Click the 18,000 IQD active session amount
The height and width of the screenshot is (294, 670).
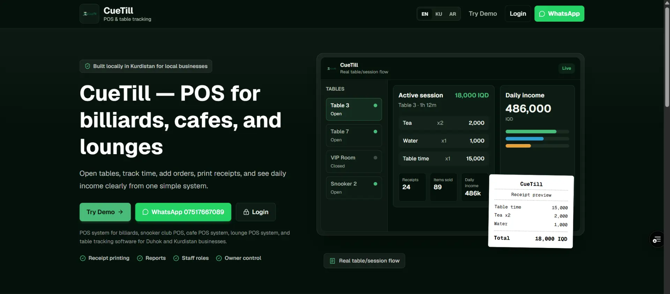pos(472,95)
